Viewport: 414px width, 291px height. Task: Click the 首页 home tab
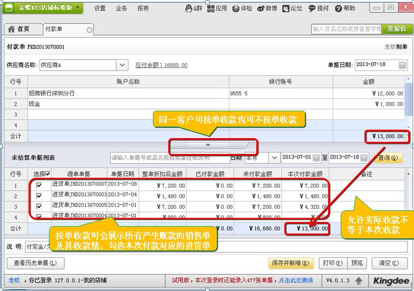click(23, 29)
